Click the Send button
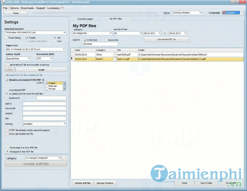Viewport: 247px width, 191px height. pyautogui.click(x=184, y=183)
